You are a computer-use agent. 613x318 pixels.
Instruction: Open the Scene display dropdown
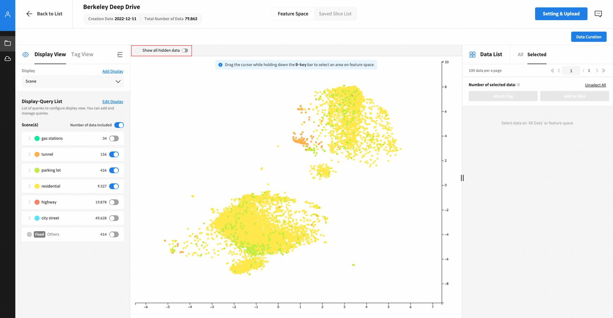click(73, 81)
